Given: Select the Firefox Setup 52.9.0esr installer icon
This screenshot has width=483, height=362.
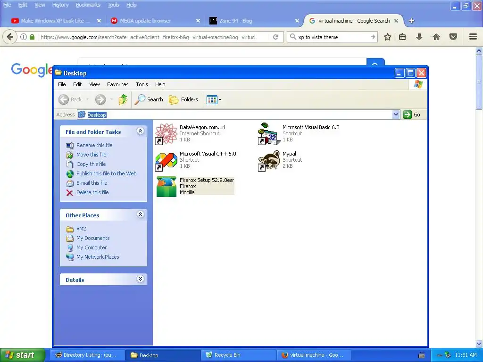Looking at the screenshot, I should (x=167, y=187).
